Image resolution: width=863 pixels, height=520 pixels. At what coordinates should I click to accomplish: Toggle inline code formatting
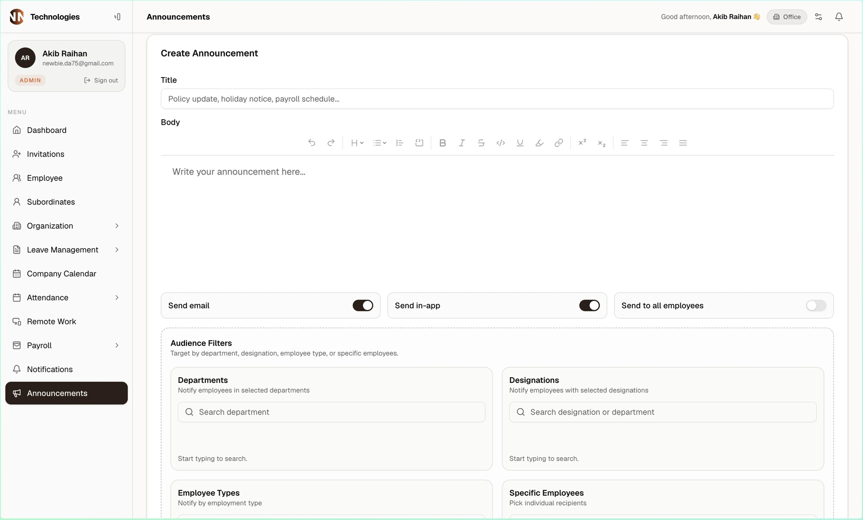point(501,143)
